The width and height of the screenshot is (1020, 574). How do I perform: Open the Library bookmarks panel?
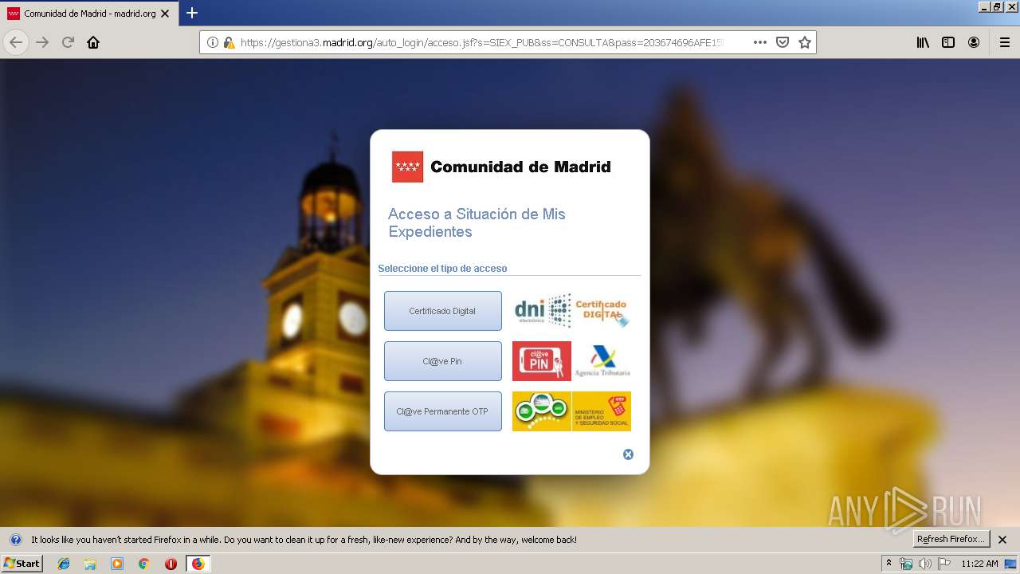[x=923, y=42]
